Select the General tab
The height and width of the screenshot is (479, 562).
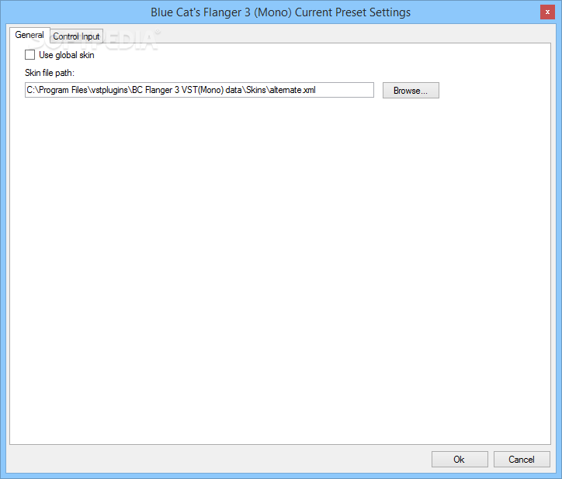click(x=29, y=35)
